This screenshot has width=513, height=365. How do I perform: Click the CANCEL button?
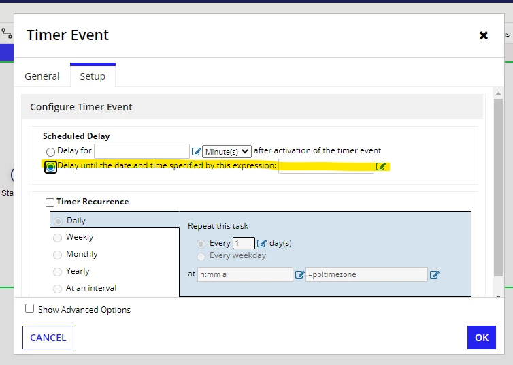pos(48,338)
